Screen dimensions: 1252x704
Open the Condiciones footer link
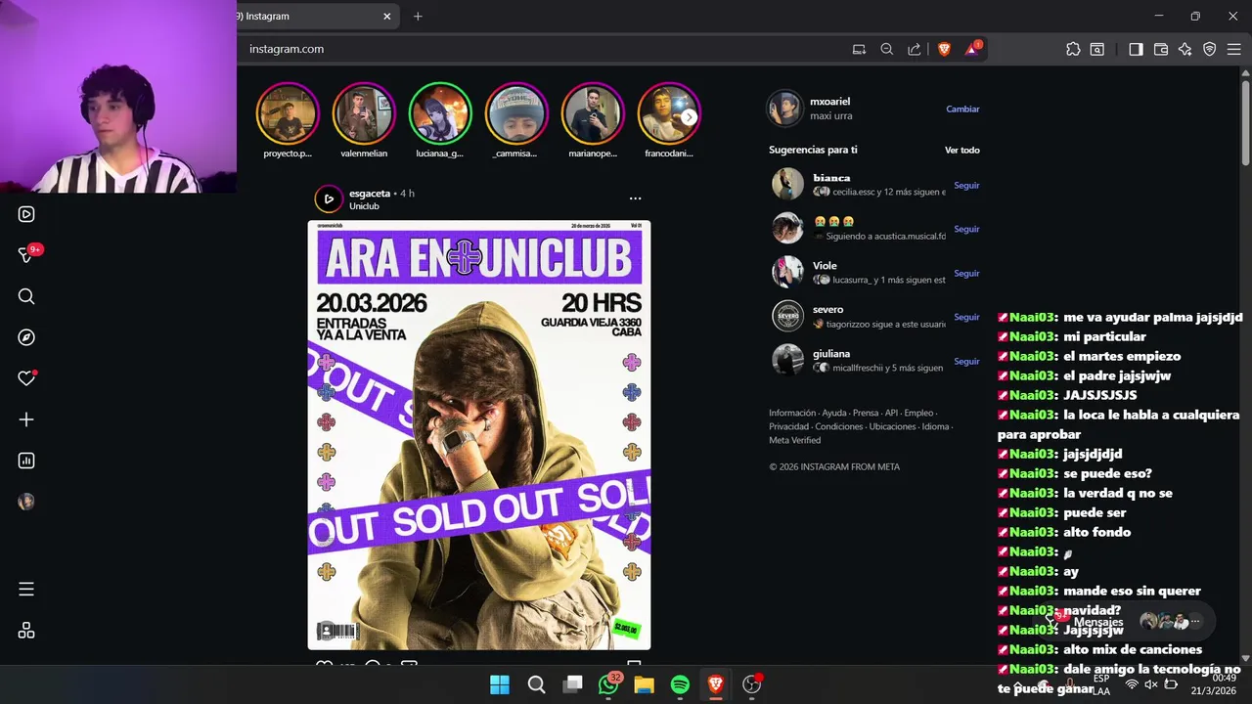[x=839, y=427]
